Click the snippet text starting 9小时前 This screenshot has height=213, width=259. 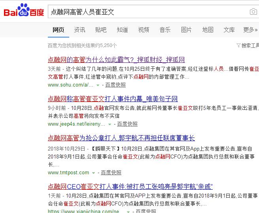(x=153, y=112)
